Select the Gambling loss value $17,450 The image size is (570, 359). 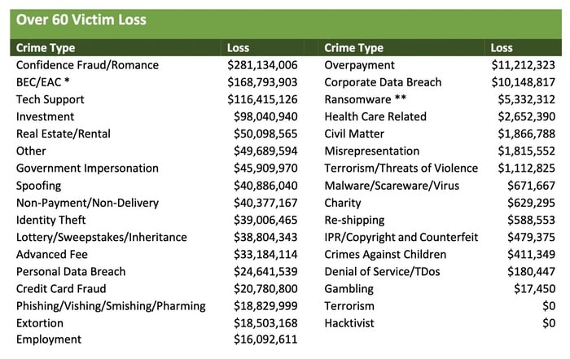coord(534,289)
